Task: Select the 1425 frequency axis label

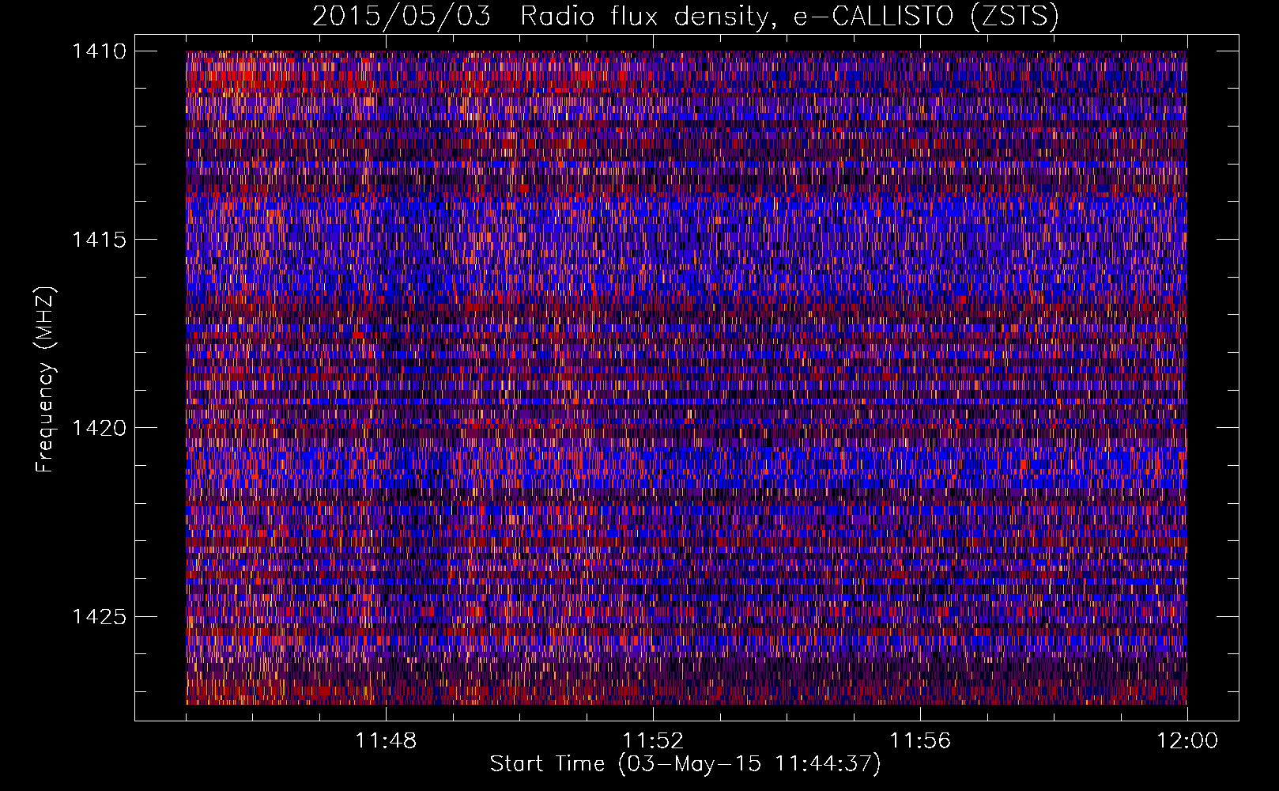Action: pyautogui.click(x=99, y=616)
